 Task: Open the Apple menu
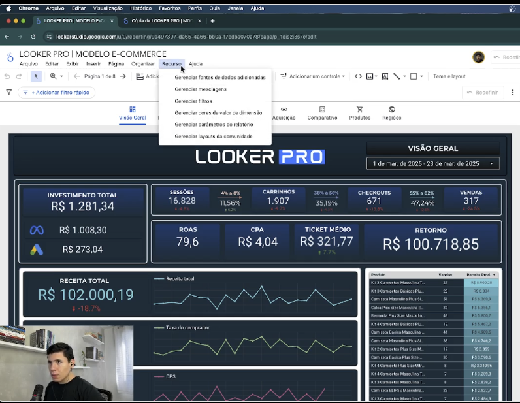8,8
